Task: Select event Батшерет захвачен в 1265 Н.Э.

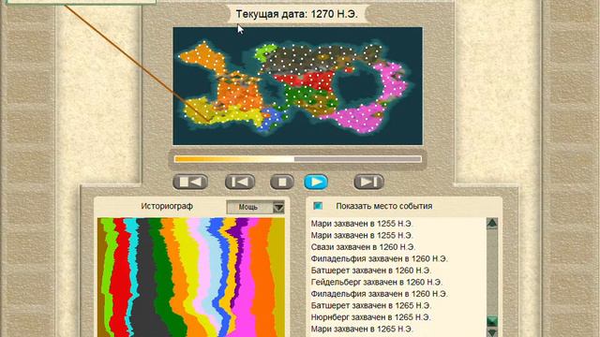Action: click(x=371, y=305)
